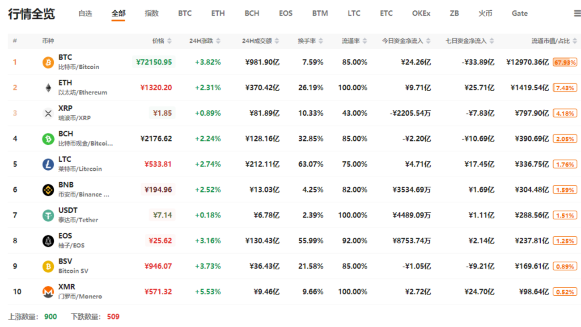Click the Tether USDT coin icon
Viewport: 581px width, 327px height.
(x=48, y=215)
